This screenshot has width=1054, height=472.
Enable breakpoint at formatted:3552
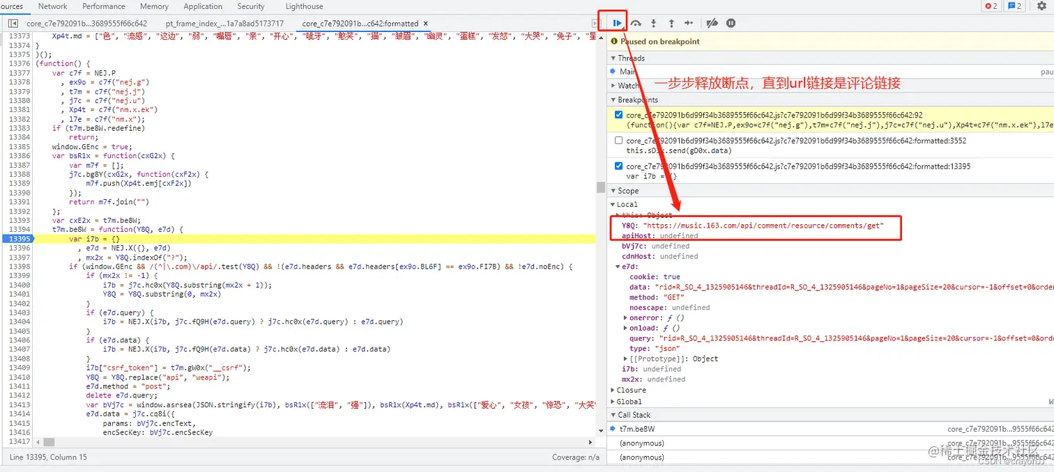point(618,141)
